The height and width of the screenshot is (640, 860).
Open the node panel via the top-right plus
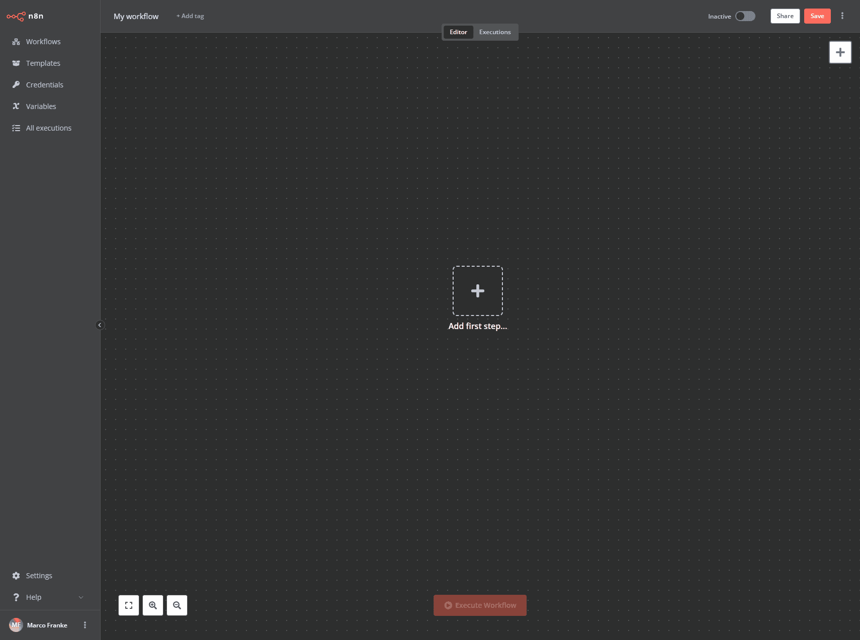(840, 52)
